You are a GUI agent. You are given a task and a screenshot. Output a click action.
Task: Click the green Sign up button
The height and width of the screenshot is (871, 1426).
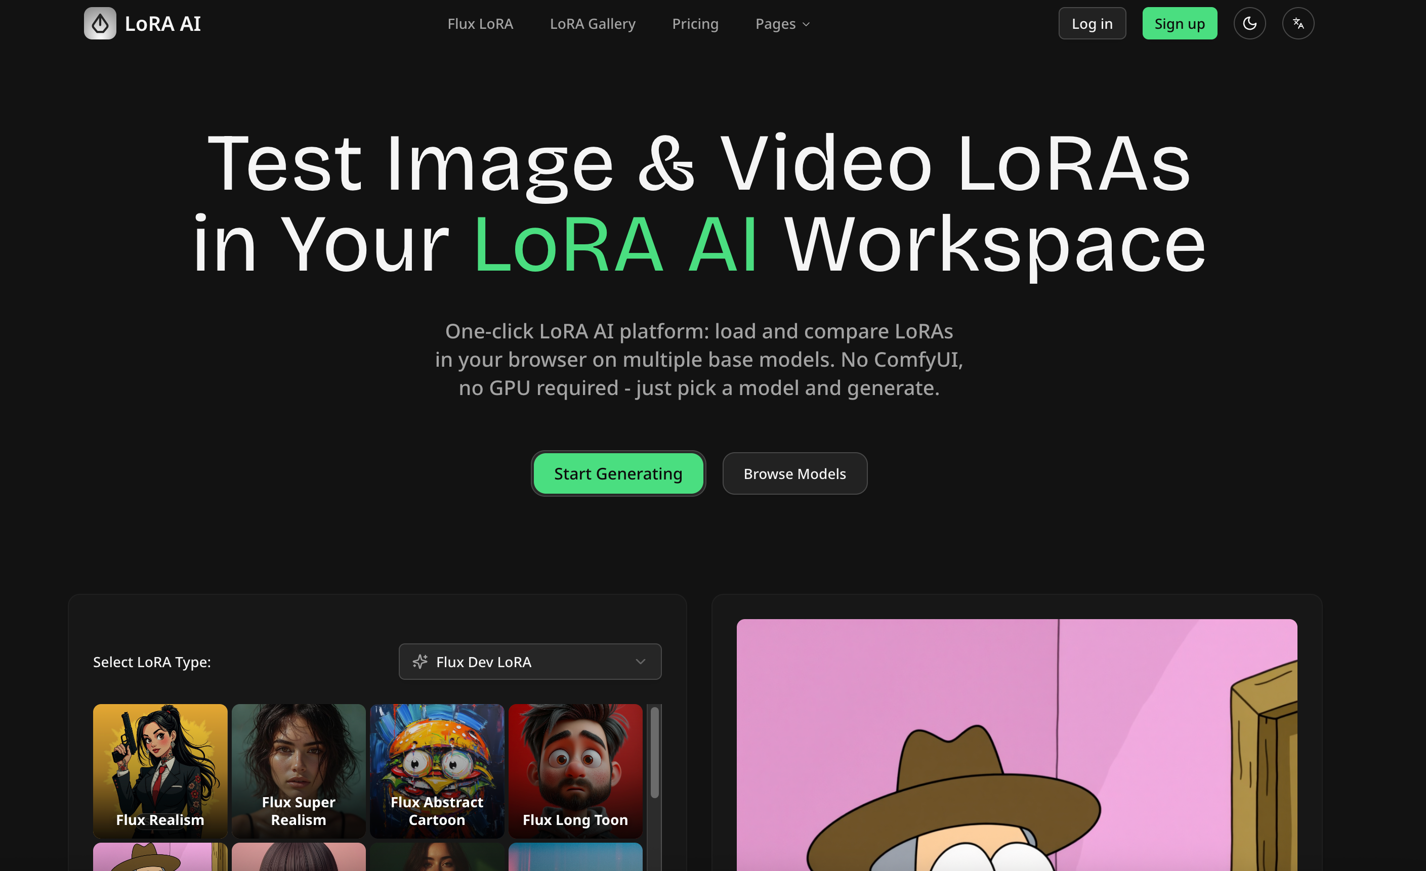[x=1180, y=23]
